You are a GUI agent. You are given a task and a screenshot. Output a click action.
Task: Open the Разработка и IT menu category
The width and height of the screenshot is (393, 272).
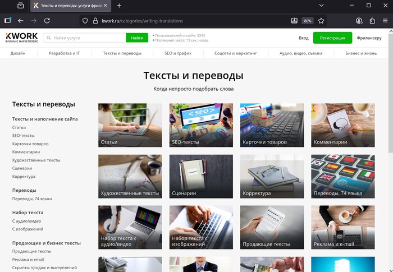(x=65, y=53)
